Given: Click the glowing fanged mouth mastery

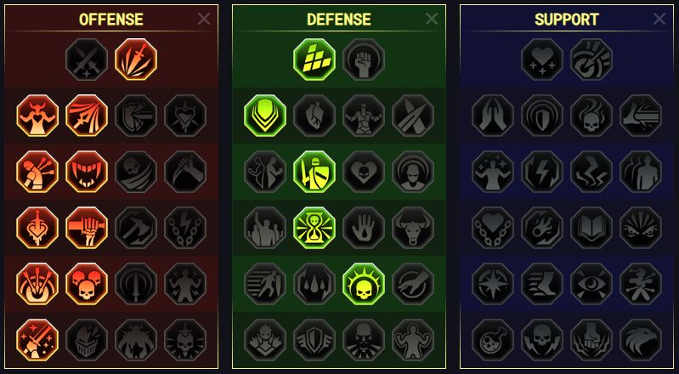Looking at the screenshot, I should [87, 172].
